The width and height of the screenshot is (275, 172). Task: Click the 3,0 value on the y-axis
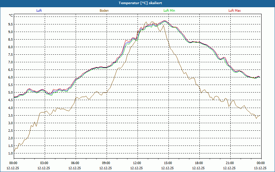[11, 123]
